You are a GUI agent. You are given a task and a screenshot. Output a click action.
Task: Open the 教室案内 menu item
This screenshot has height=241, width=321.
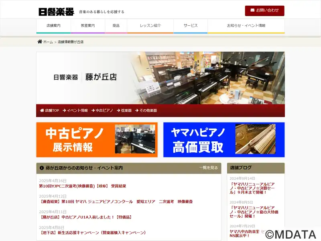88,26
